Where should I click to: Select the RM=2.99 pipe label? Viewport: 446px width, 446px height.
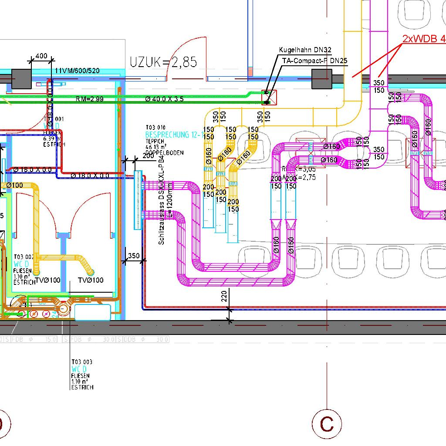point(89,99)
